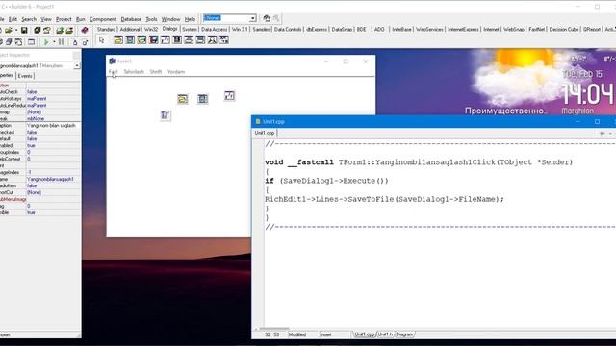Open the Events tab in Object Inspector
Screen dimensions: 616x346
point(25,76)
